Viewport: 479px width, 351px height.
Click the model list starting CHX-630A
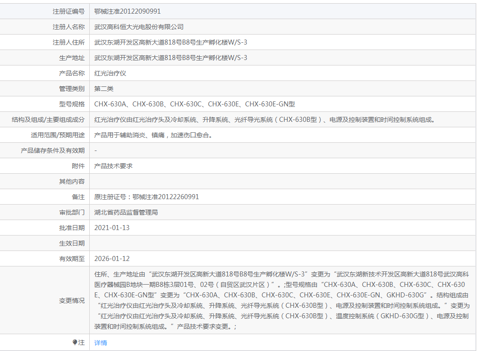coord(194,104)
